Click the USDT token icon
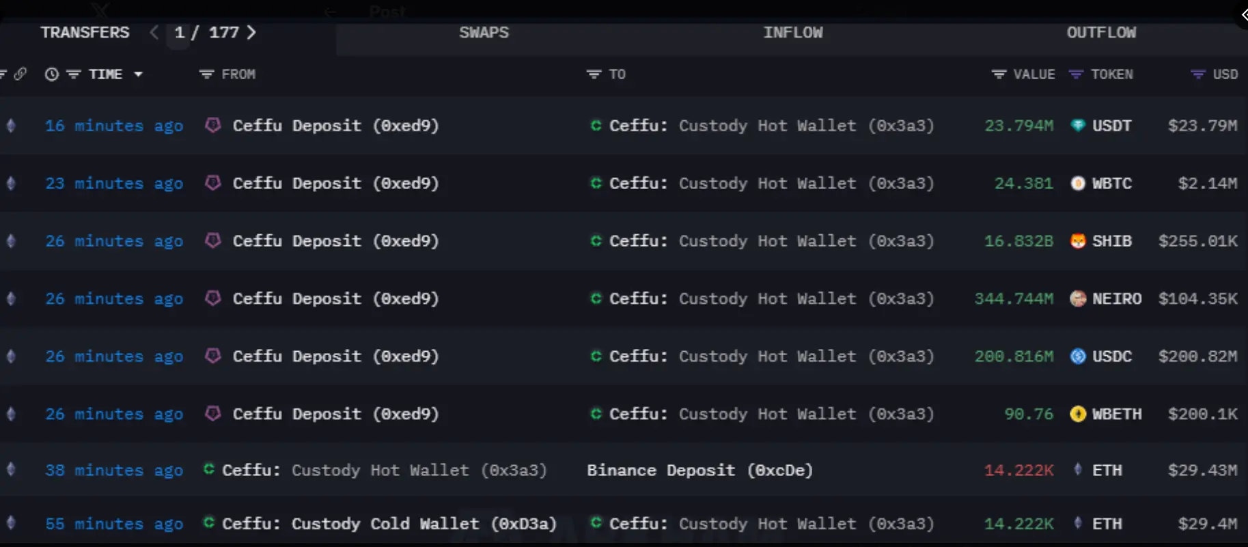 pyautogui.click(x=1078, y=126)
